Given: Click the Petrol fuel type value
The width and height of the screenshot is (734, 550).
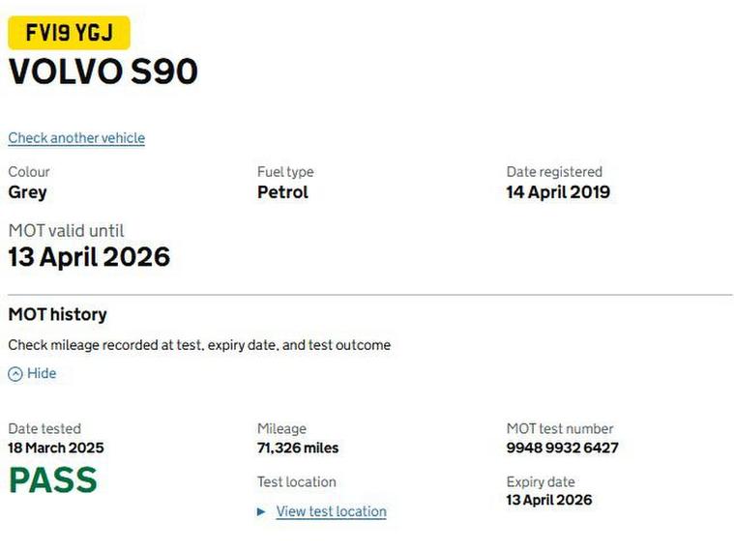Looking at the screenshot, I should 282,192.
